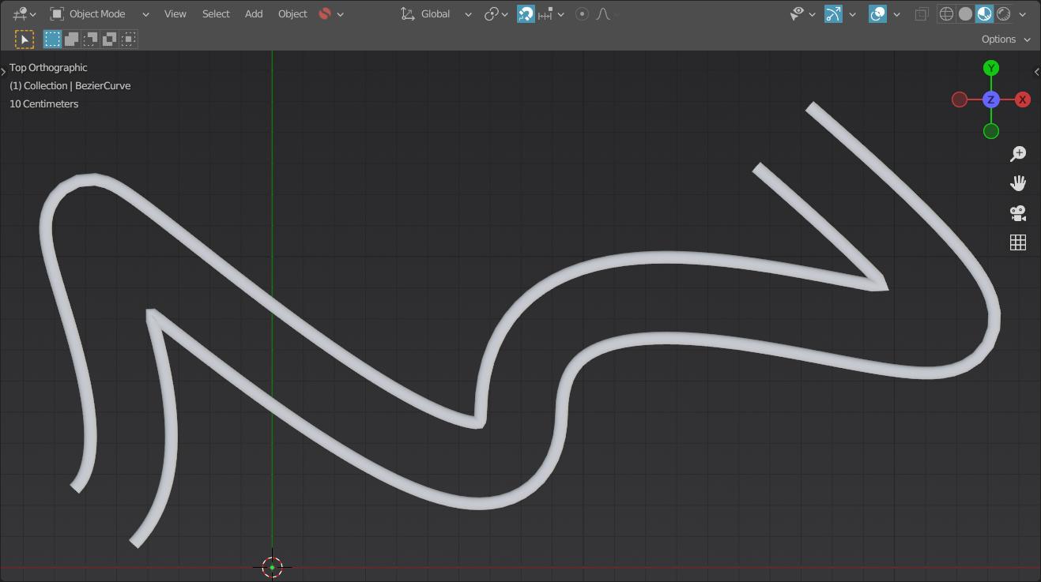Screen dimensions: 1041x582
Task: Click the green Y axis gizmo
Action: coord(990,68)
